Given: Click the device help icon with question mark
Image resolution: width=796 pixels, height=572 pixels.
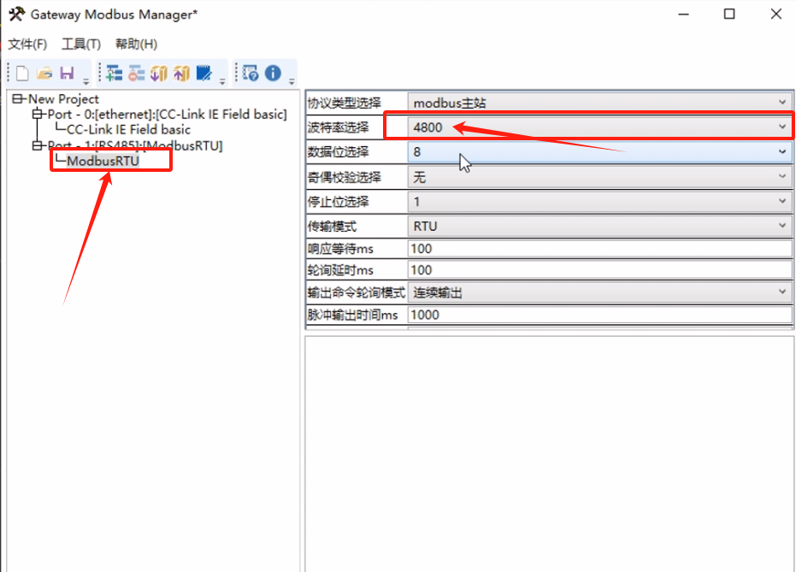Looking at the screenshot, I should point(251,73).
